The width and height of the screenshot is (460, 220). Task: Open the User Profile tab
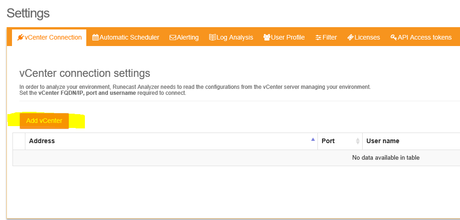click(x=284, y=37)
